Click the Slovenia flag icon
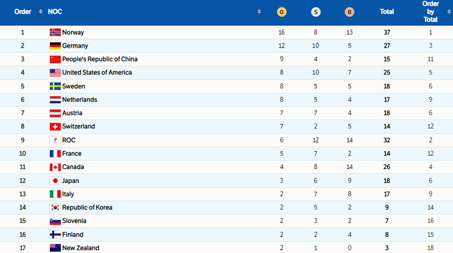This screenshot has width=453, height=253. pyautogui.click(x=55, y=221)
